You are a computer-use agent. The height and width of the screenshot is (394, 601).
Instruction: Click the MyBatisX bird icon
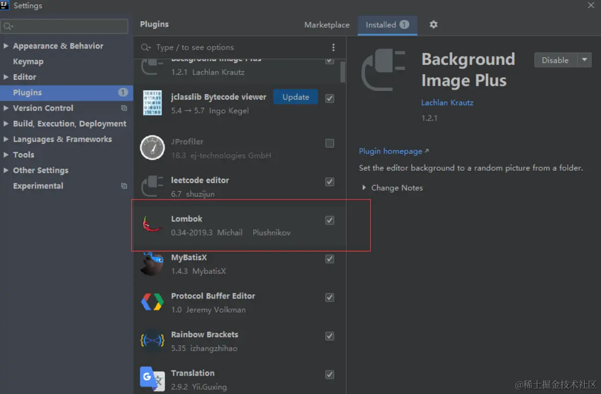(x=152, y=264)
